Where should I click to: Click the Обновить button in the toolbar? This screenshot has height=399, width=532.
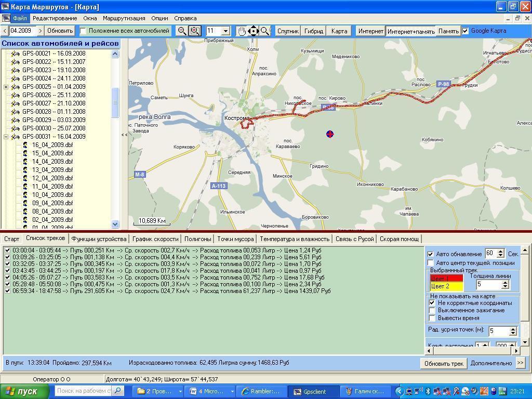60,31
